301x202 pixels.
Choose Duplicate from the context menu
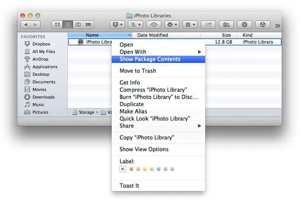158,104
